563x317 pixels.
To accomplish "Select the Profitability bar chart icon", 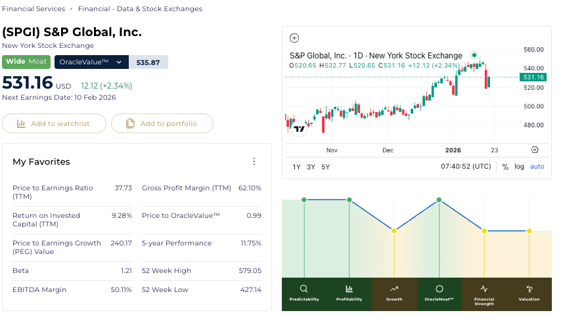I will coord(349,289).
